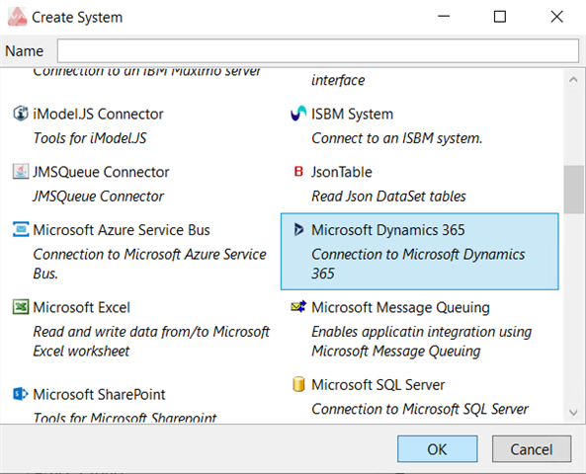Click 'Connection to Microsoft Dynamics 365' description
The image size is (586, 474).
click(418, 264)
